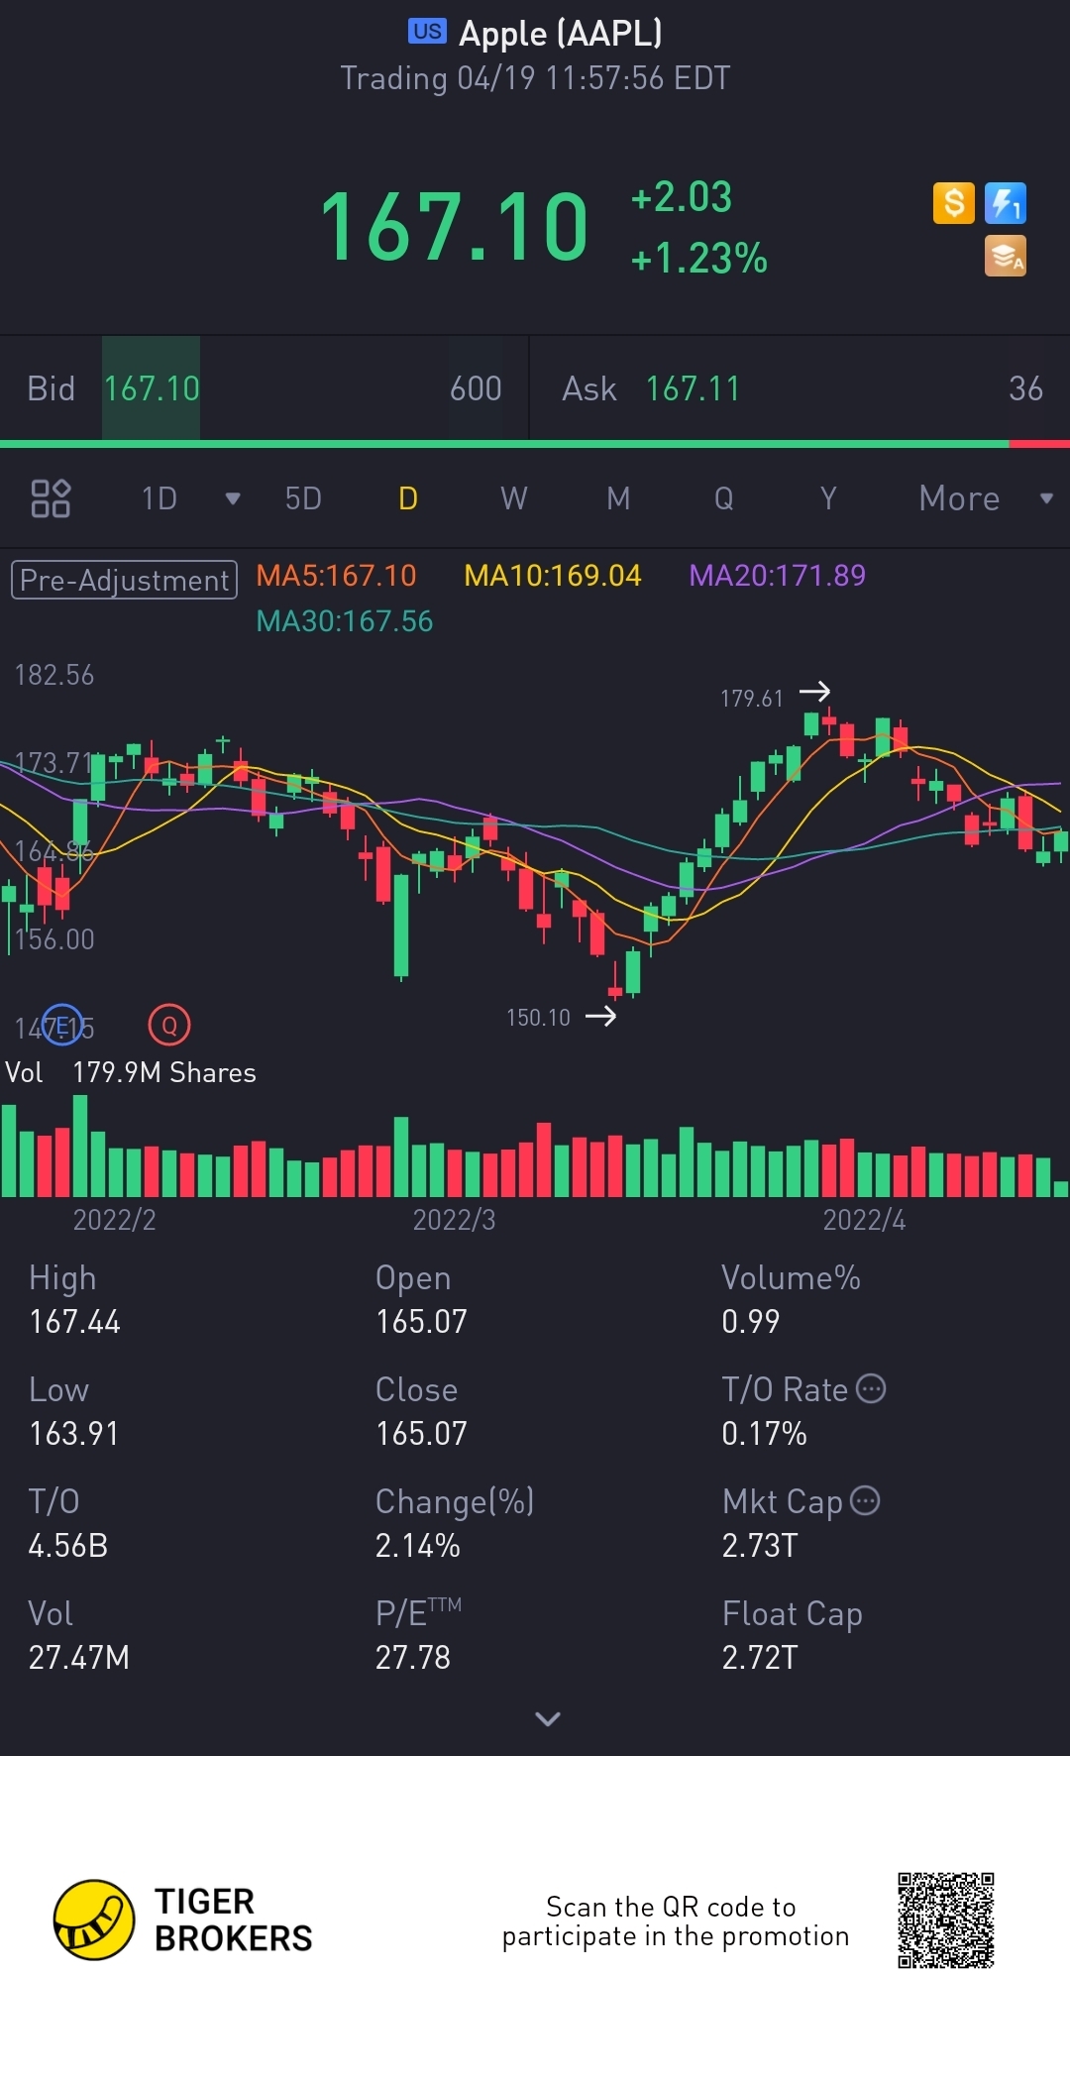
Task: Open the chart layout grid icon
Action: (51, 498)
